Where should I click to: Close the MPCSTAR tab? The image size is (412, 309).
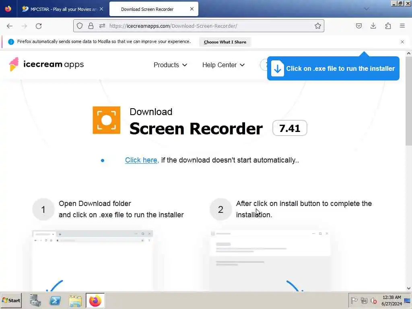(101, 9)
